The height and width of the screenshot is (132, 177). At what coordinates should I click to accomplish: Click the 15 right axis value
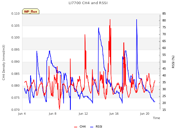point(164,110)
